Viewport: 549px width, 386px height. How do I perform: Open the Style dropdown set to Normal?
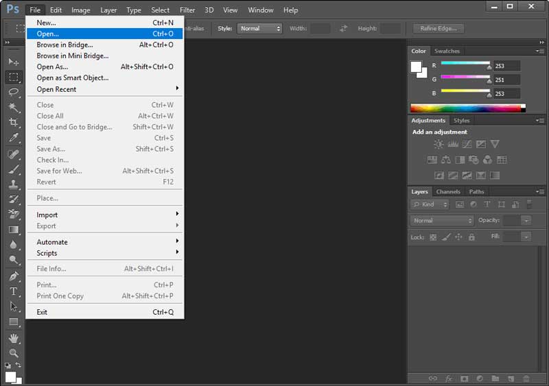click(x=259, y=29)
